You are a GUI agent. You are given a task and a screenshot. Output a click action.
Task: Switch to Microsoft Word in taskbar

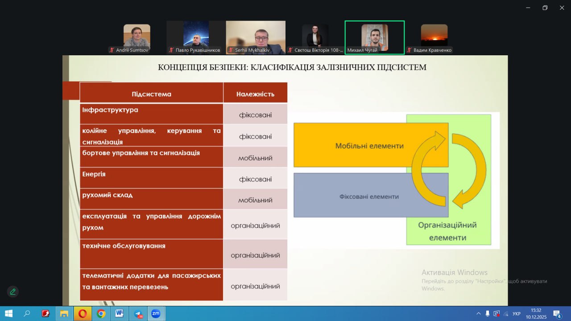[119, 313]
